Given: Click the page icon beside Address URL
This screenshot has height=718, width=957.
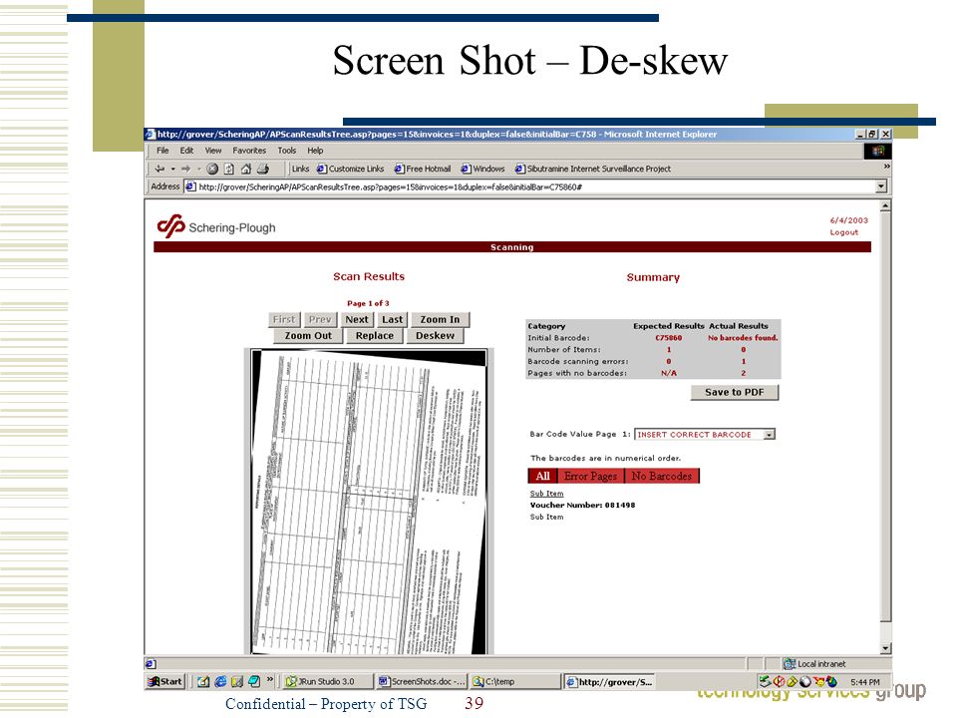Looking at the screenshot, I should [x=190, y=186].
